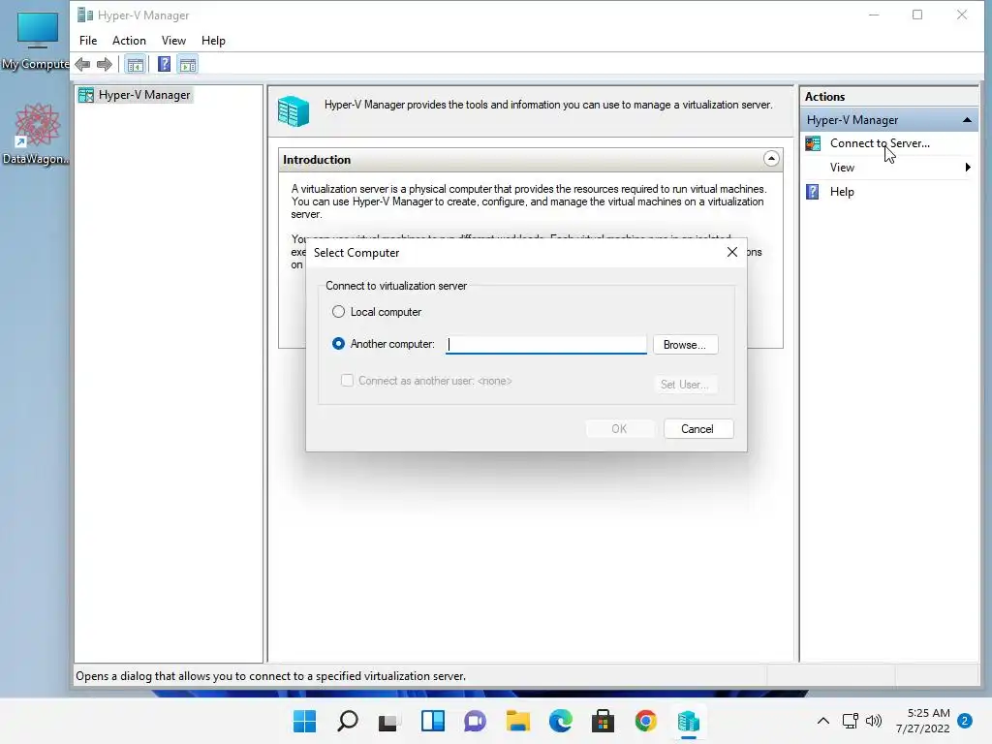The height and width of the screenshot is (744, 992).
Task: Collapse the Hyper-V Manager actions group arrow
Action: click(967, 119)
